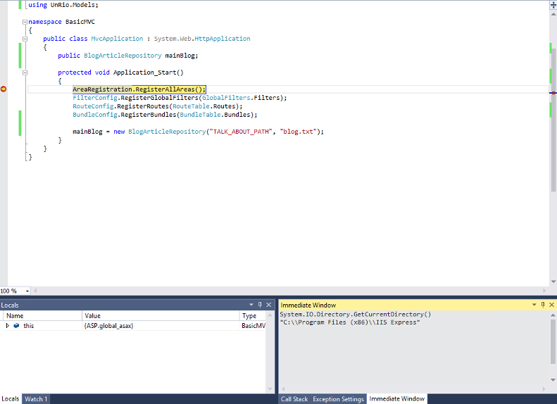Viewport: 557px width, 404px height.
Task: Click the mainBlog field declaration name
Action: coord(180,56)
